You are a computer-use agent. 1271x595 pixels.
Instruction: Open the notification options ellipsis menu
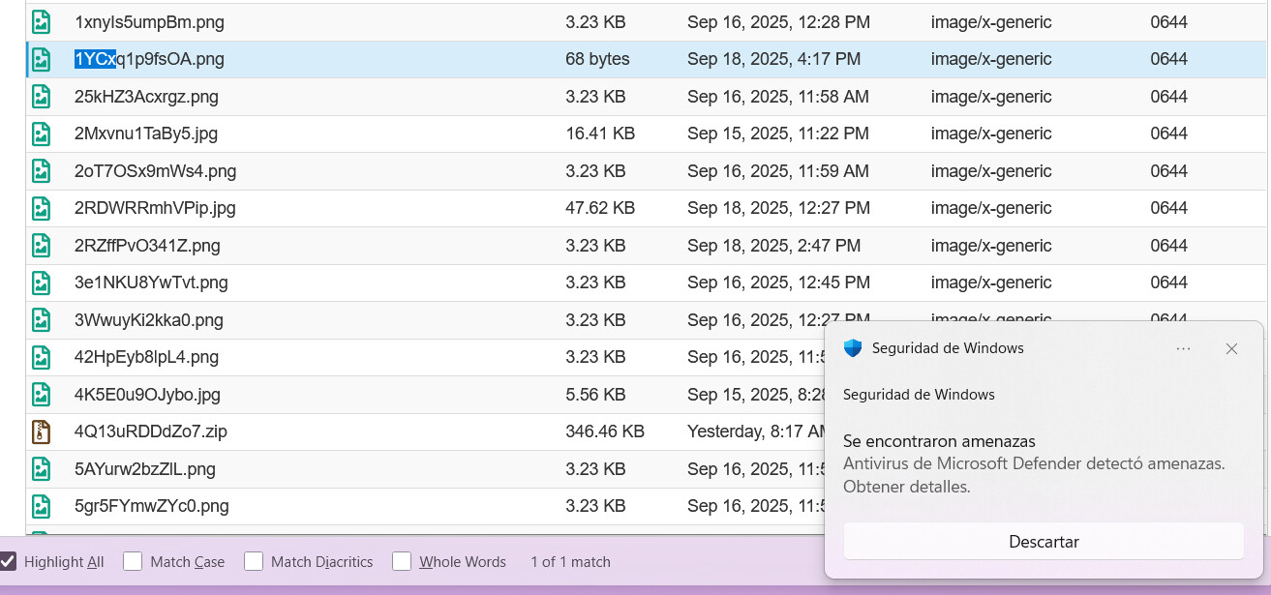click(x=1183, y=348)
